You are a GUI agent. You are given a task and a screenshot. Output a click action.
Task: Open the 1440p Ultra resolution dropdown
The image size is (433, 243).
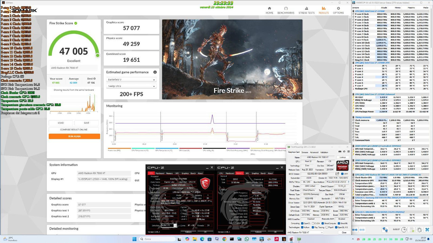tap(131, 86)
